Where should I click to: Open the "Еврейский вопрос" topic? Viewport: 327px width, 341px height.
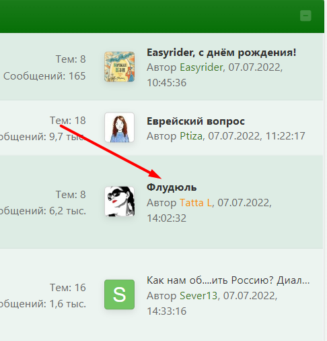click(196, 121)
